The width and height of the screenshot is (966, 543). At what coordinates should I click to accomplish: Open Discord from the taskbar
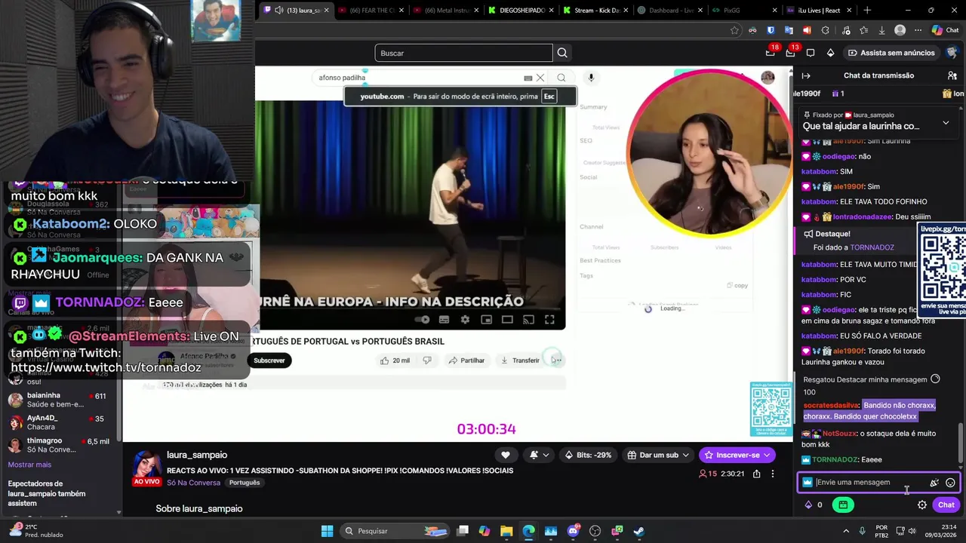click(x=573, y=531)
